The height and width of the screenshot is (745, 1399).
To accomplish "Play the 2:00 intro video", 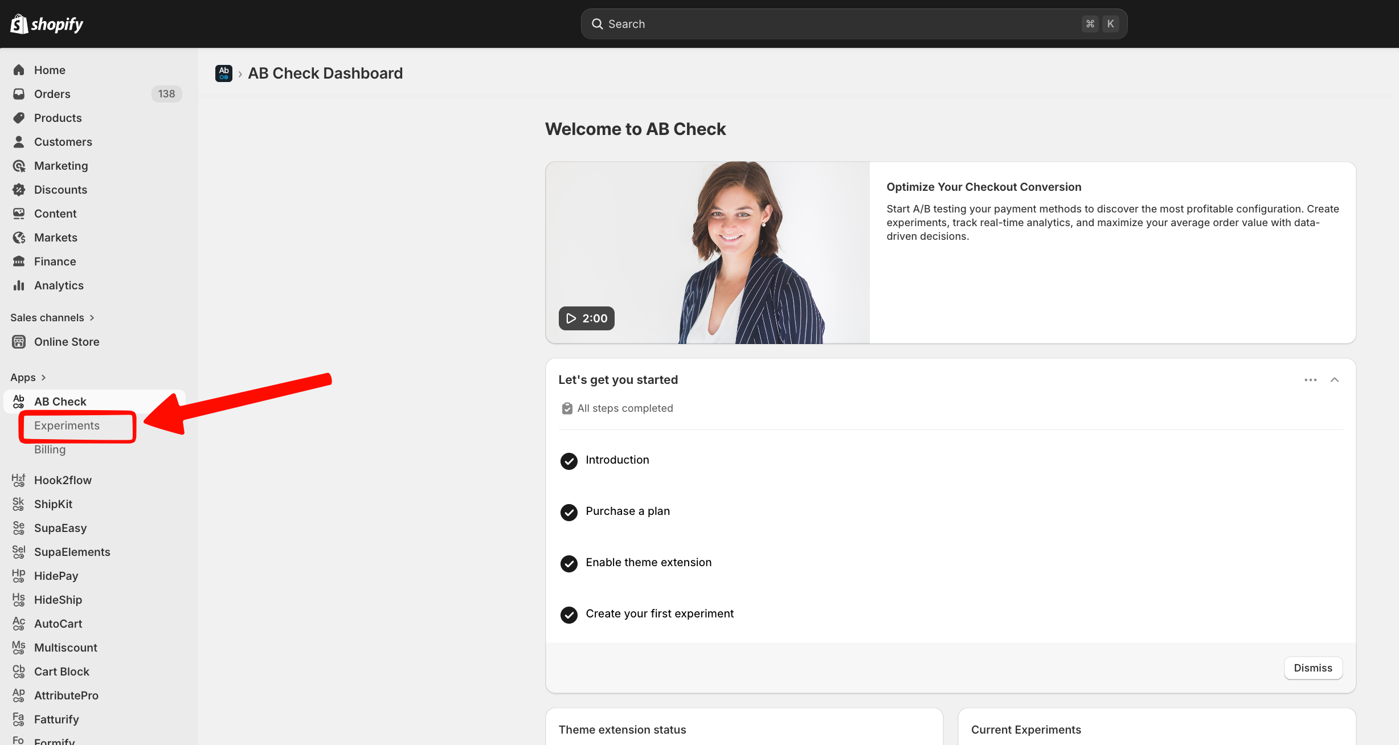I will click(x=586, y=318).
